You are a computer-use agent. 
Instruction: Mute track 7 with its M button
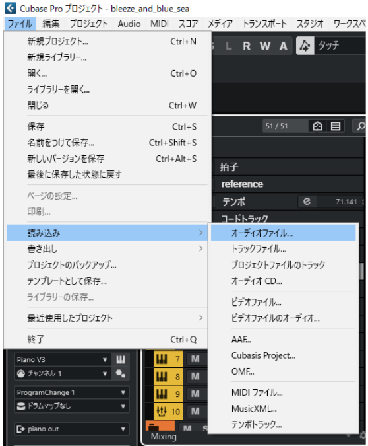(x=195, y=359)
